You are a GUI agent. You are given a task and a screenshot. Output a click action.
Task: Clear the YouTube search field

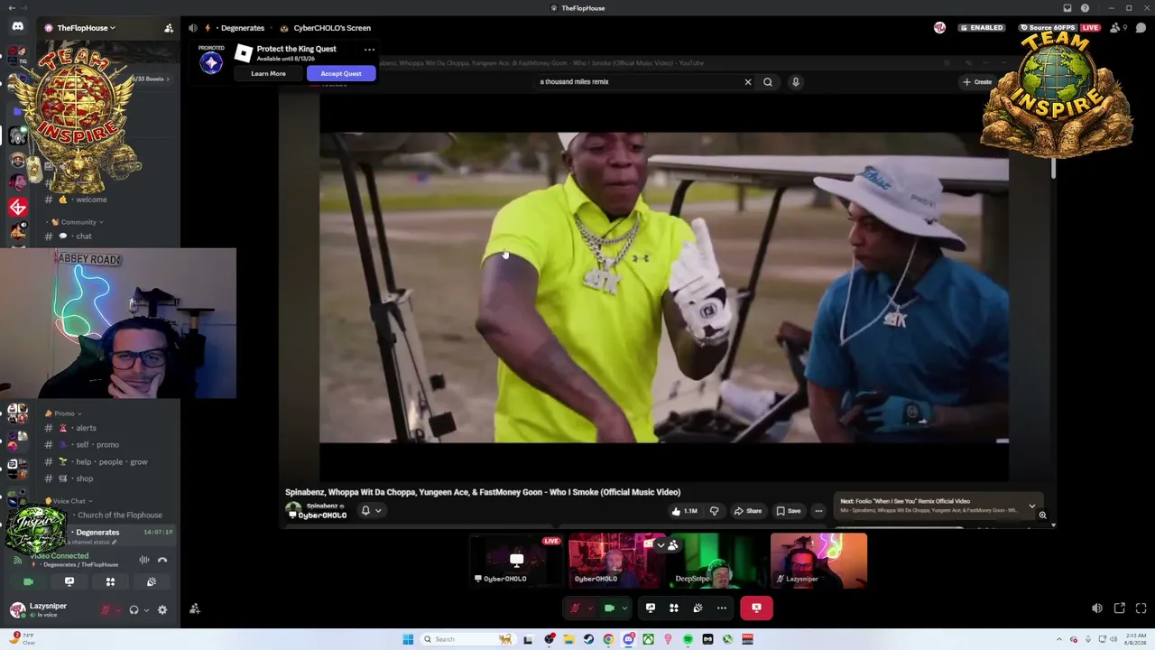(748, 82)
